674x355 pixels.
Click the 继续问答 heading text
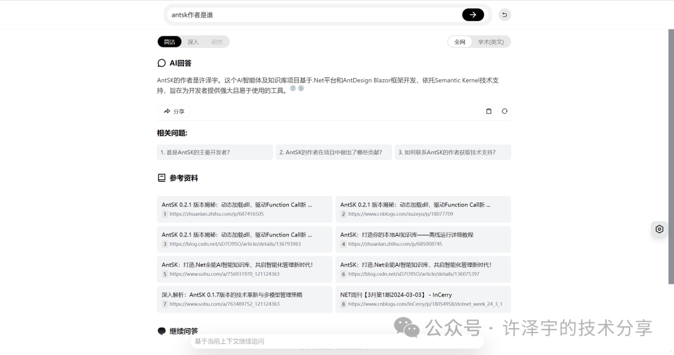click(183, 331)
